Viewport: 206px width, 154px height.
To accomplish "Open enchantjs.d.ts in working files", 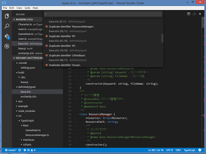I will pos(27,53).
